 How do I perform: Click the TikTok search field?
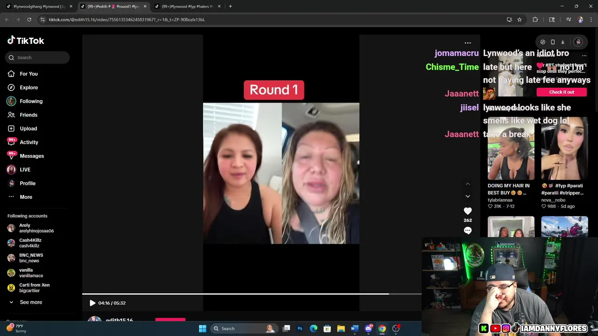pos(37,57)
